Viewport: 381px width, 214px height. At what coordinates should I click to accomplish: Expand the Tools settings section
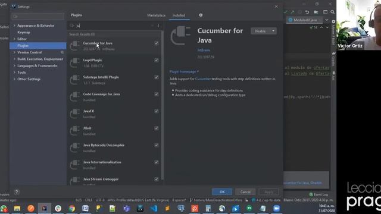[14, 73]
